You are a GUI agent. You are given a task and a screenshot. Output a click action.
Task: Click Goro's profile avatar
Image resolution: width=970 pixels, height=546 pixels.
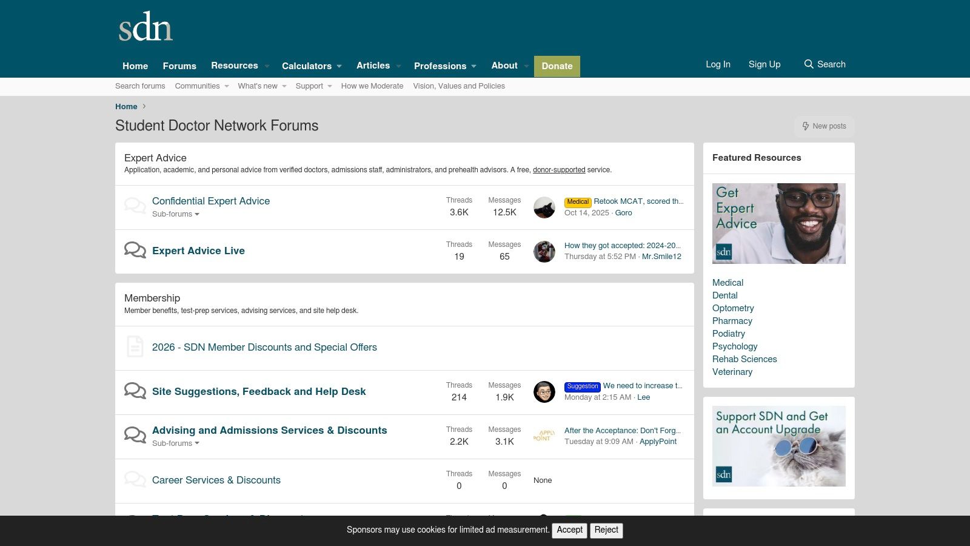pos(544,207)
